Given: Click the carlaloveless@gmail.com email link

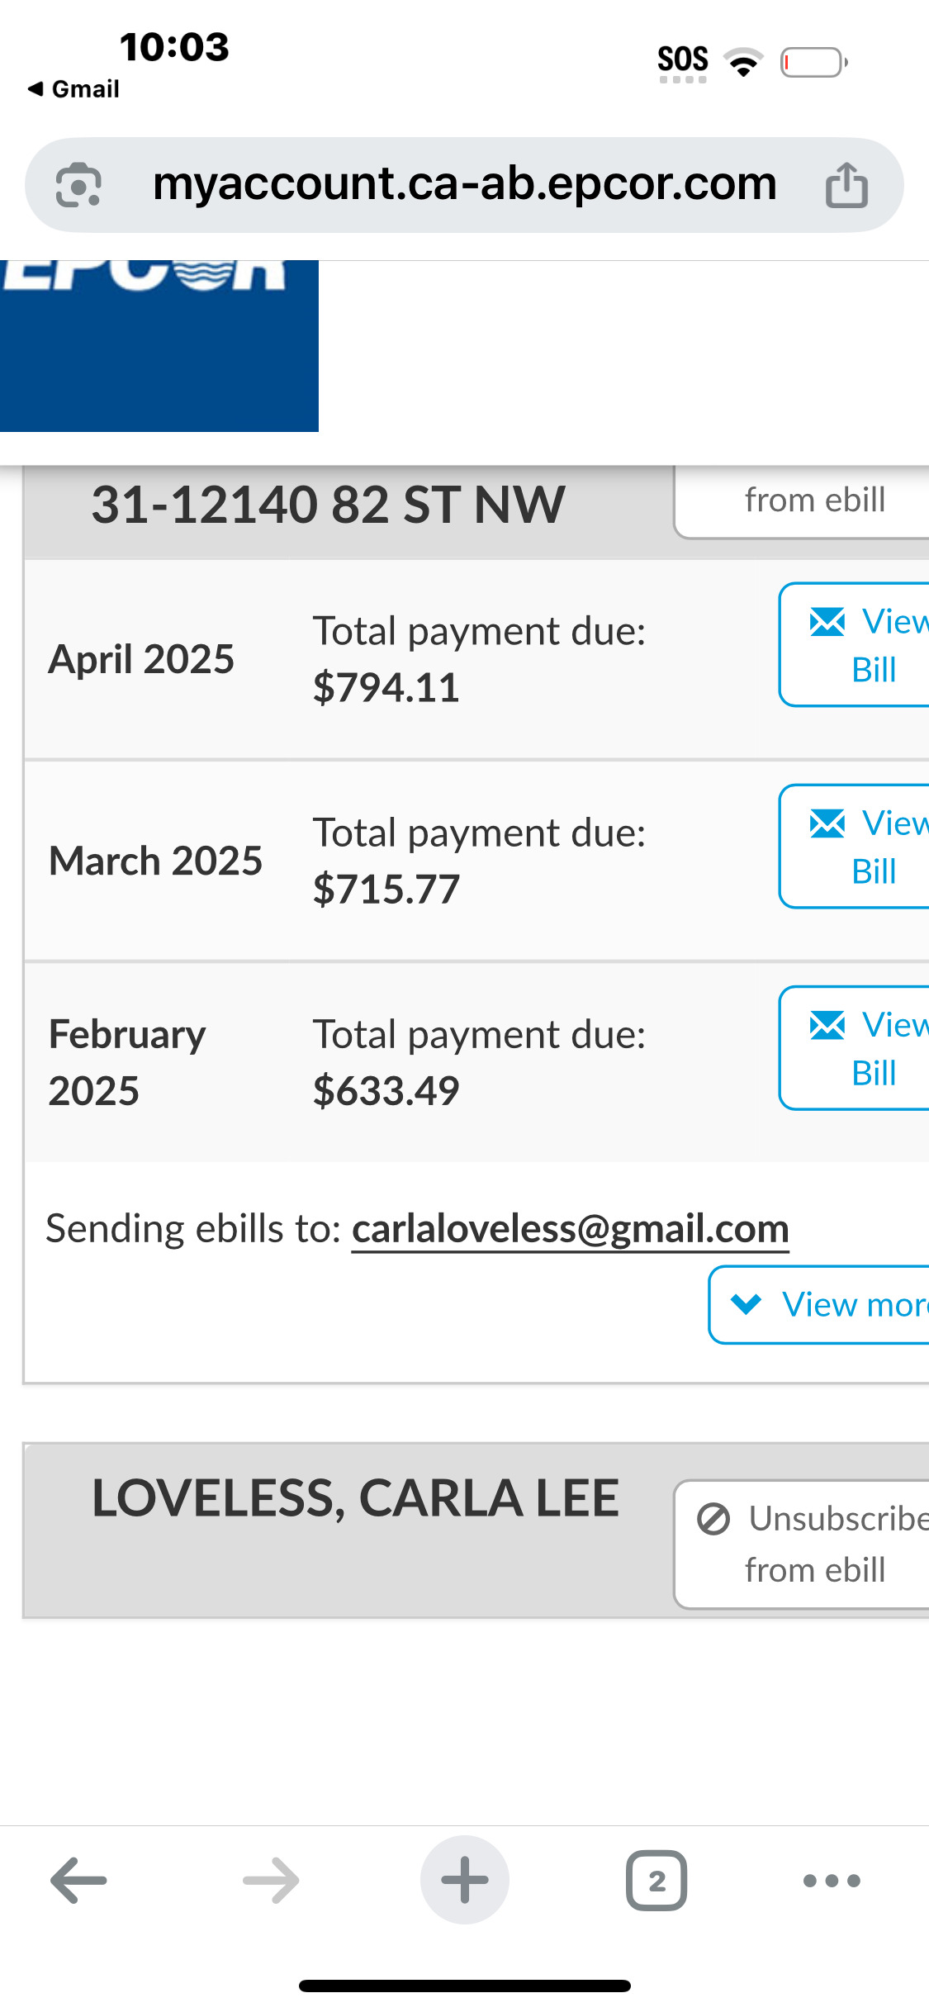Looking at the screenshot, I should pos(570,1229).
